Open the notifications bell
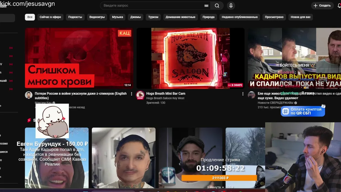This screenshot has width=341, height=192. pos(339,6)
